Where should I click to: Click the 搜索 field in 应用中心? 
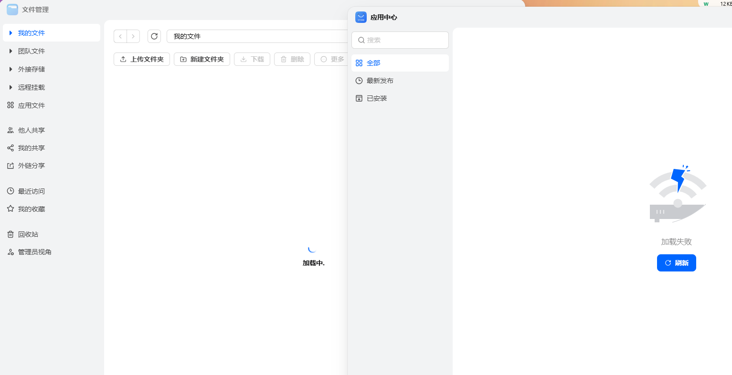pos(400,40)
